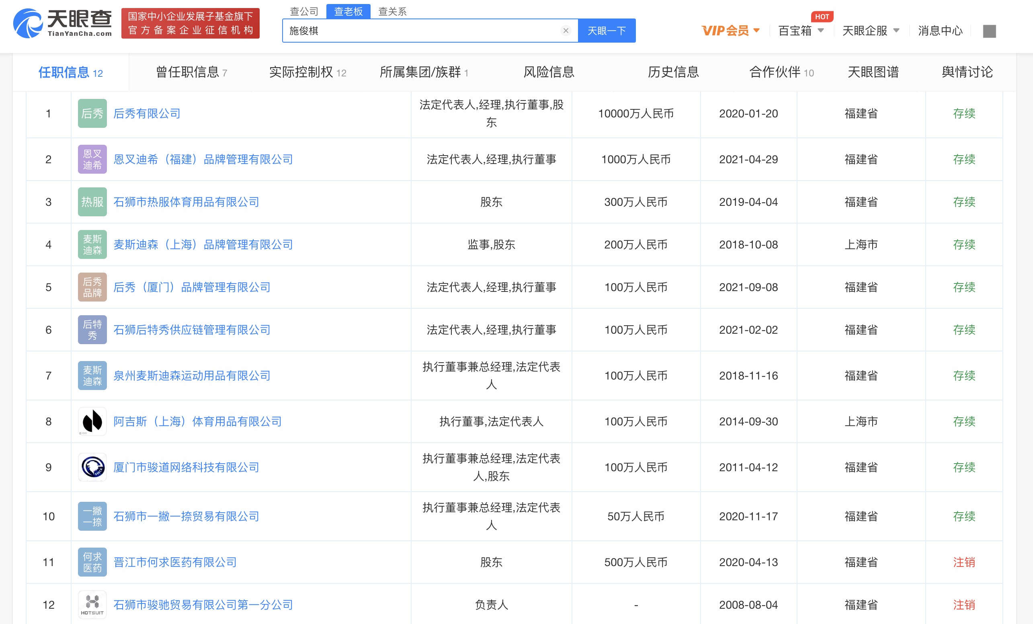Click the search input containing 施俊棋
Screen dimensions: 1033x624
tap(419, 31)
